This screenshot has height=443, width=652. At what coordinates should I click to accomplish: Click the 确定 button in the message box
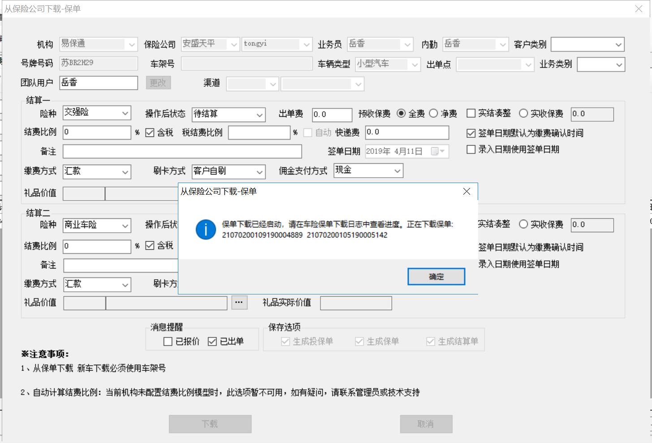pyautogui.click(x=436, y=277)
